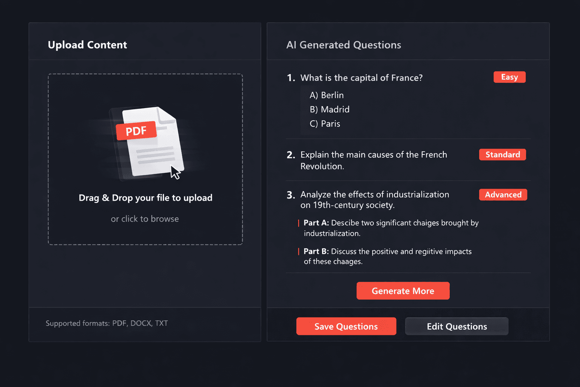Select question 1 about the capital of France
The height and width of the screenshot is (387, 580).
coord(361,78)
